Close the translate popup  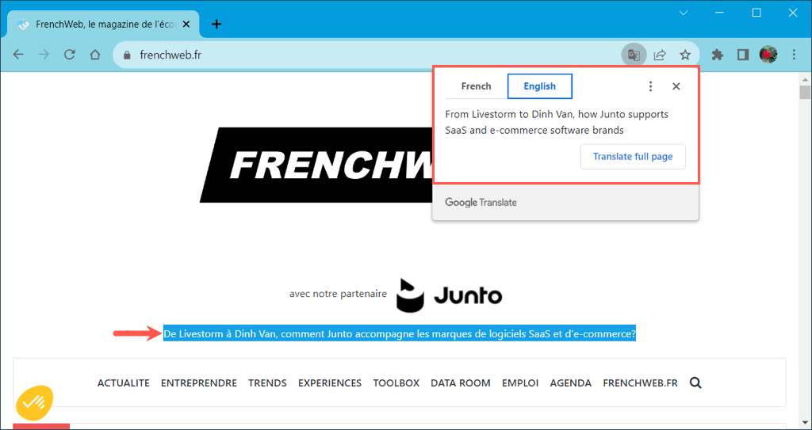pyautogui.click(x=676, y=86)
